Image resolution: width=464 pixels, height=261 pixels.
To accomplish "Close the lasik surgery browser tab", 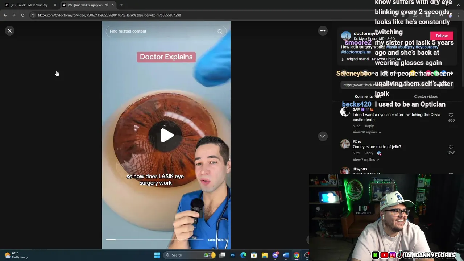I will [112, 5].
